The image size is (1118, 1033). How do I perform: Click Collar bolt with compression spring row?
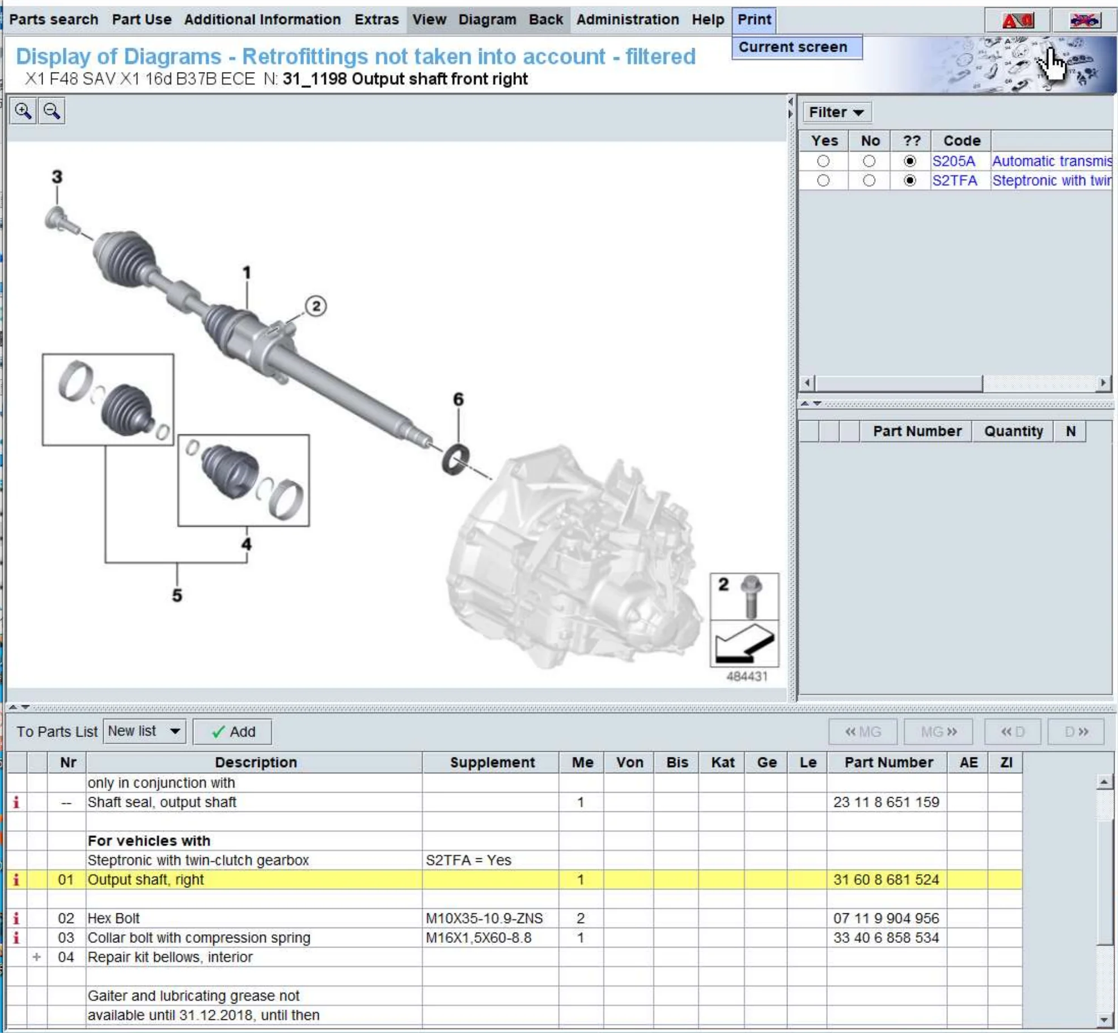pos(514,937)
